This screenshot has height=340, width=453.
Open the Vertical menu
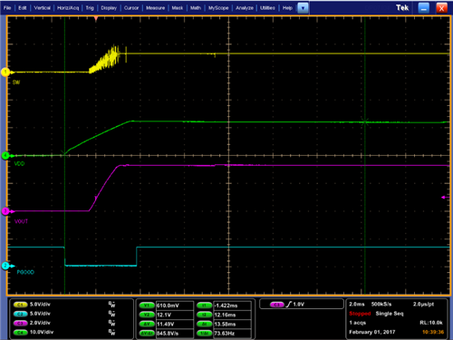click(x=42, y=8)
